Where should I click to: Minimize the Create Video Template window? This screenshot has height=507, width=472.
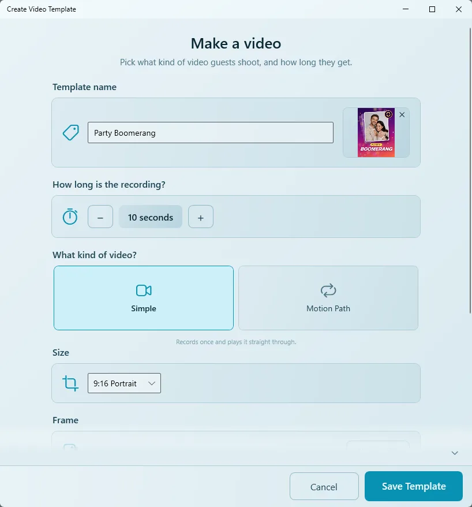(406, 9)
